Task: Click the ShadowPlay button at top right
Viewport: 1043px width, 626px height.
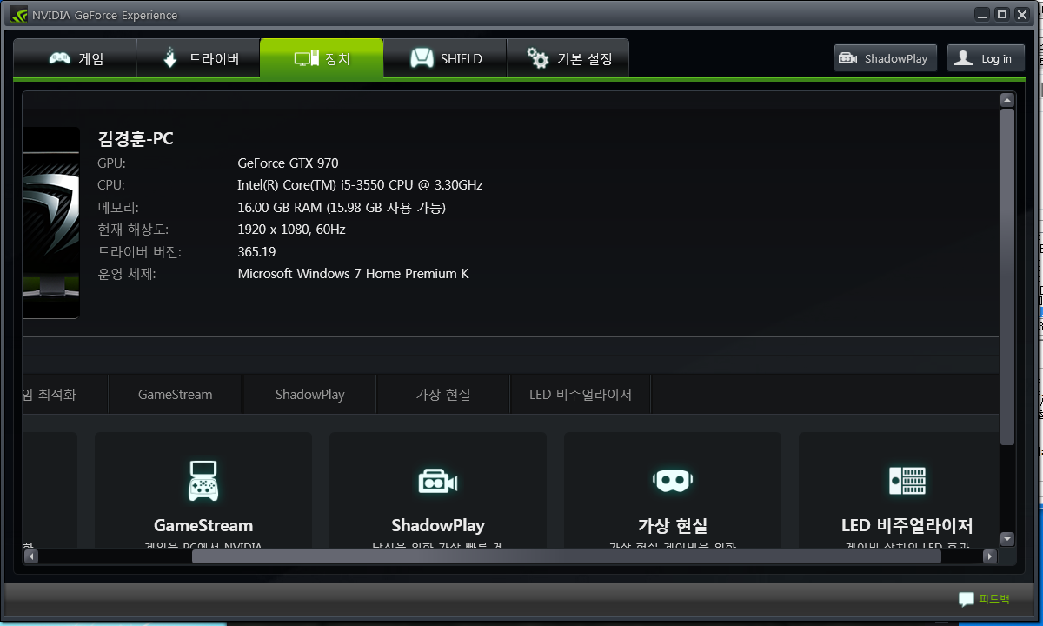Action: click(886, 58)
